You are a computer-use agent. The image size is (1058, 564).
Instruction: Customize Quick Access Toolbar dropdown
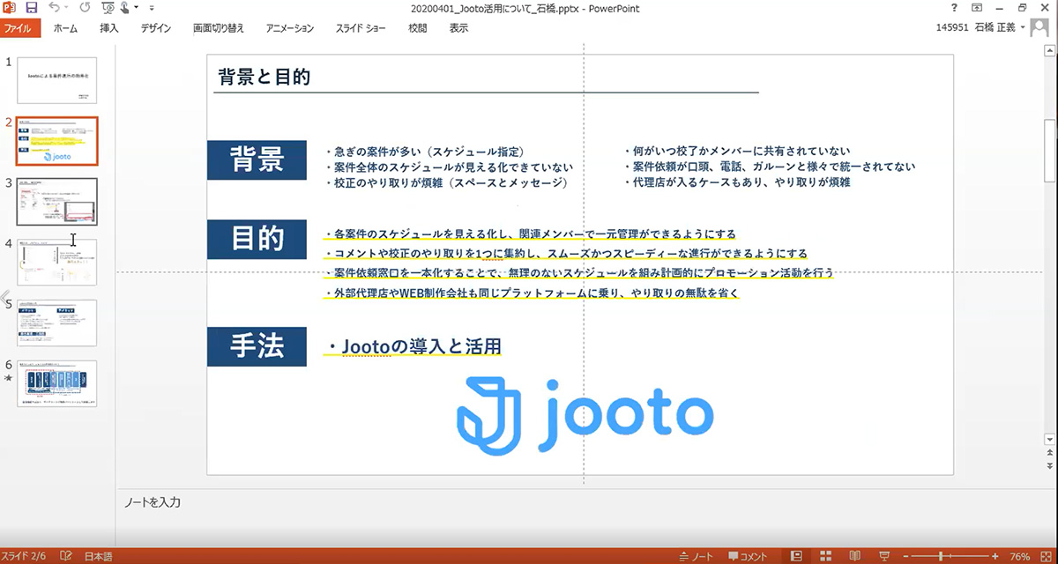coord(150,9)
